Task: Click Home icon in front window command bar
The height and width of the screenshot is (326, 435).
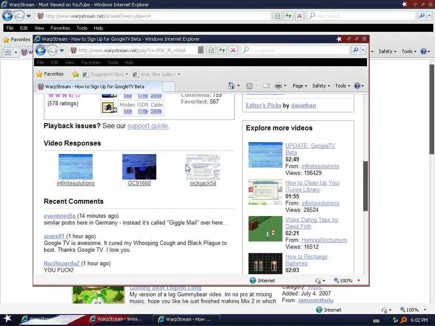Action: pyautogui.click(x=231, y=86)
